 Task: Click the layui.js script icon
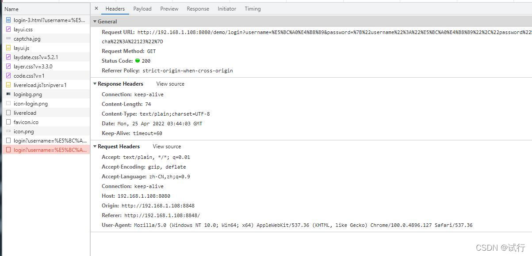pos(8,48)
